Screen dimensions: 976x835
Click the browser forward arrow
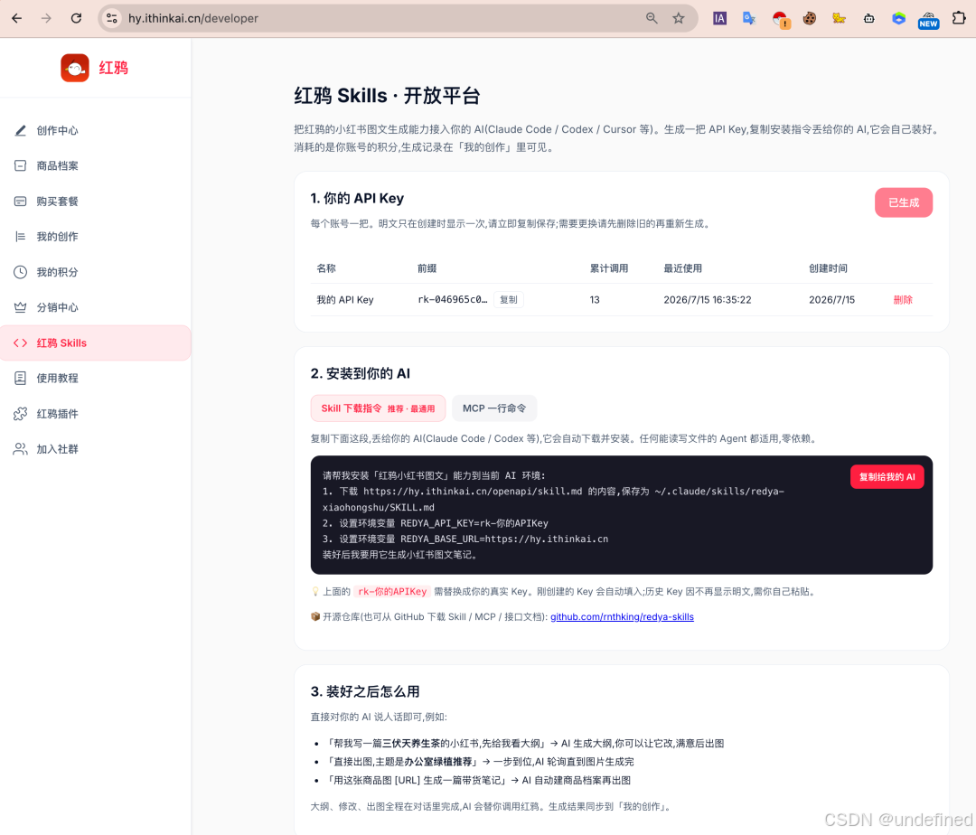pyautogui.click(x=46, y=18)
